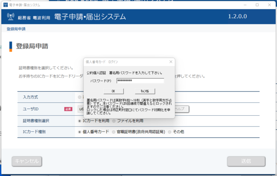Select 官職証明書(政府共用認証局) radio option

point(113,132)
